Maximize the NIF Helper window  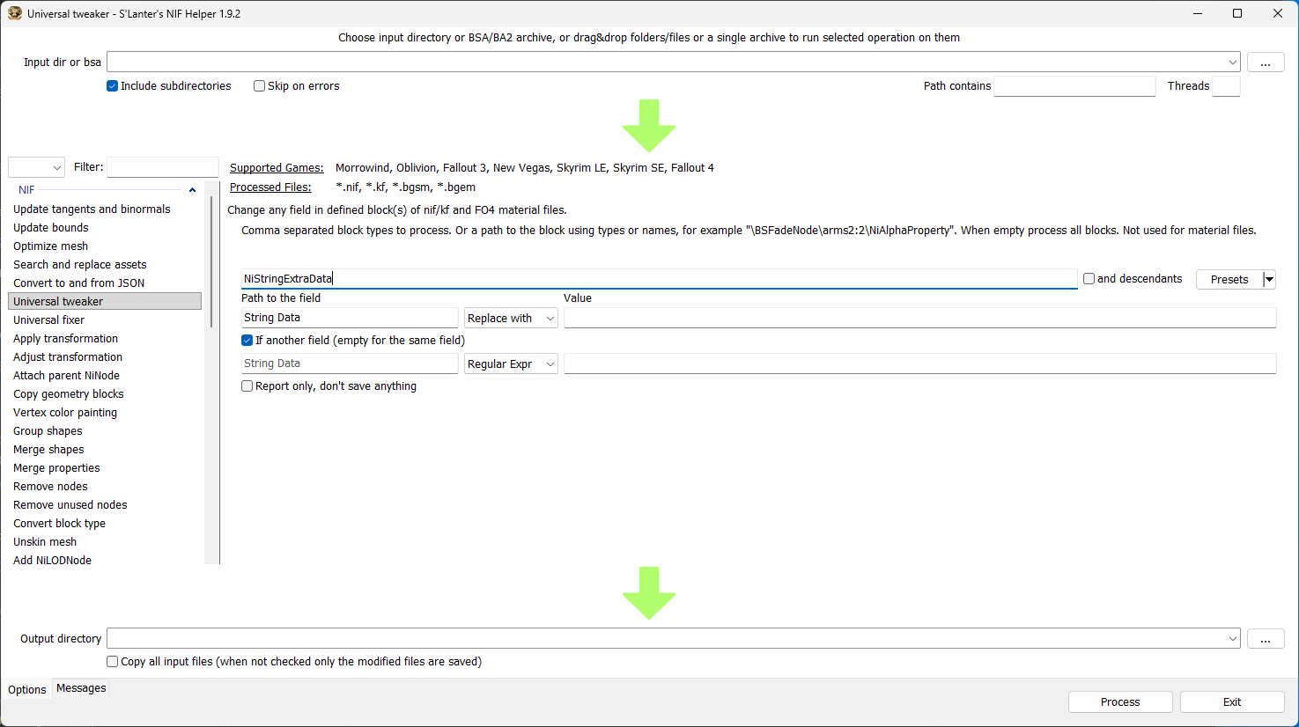click(1237, 13)
